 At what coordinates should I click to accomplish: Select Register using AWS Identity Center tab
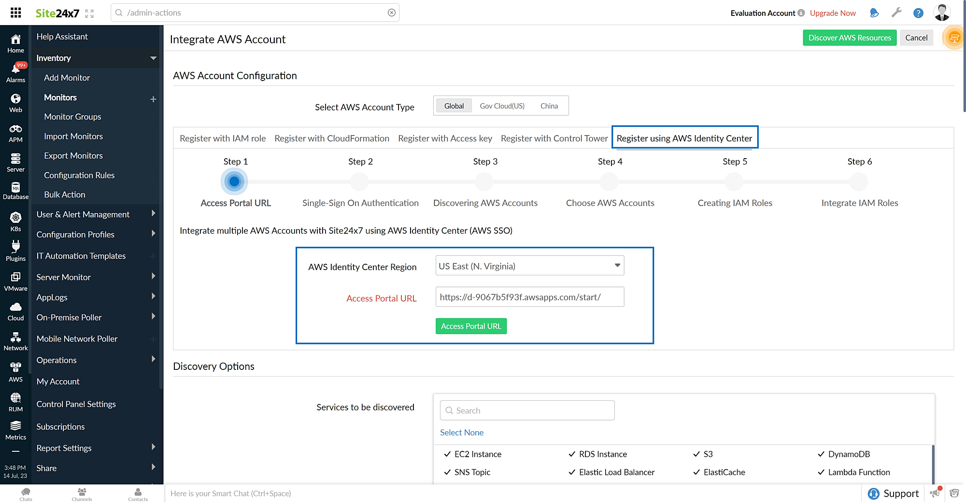point(684,138)
